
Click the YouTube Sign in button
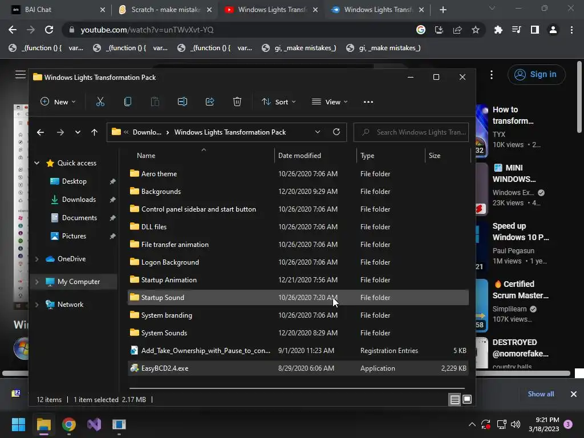click(536, 75)
